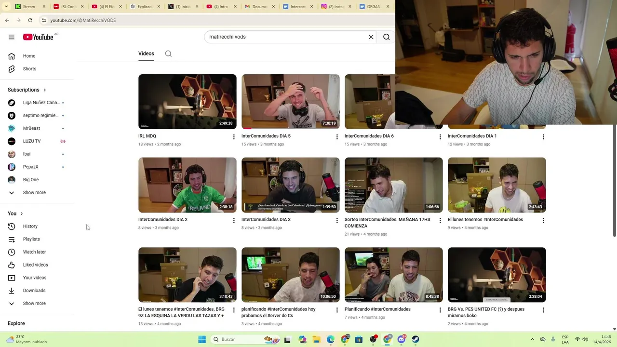Screen dimensions: 617x347
Task: Open Discord from the taskbar
Action: coord(402,339)
